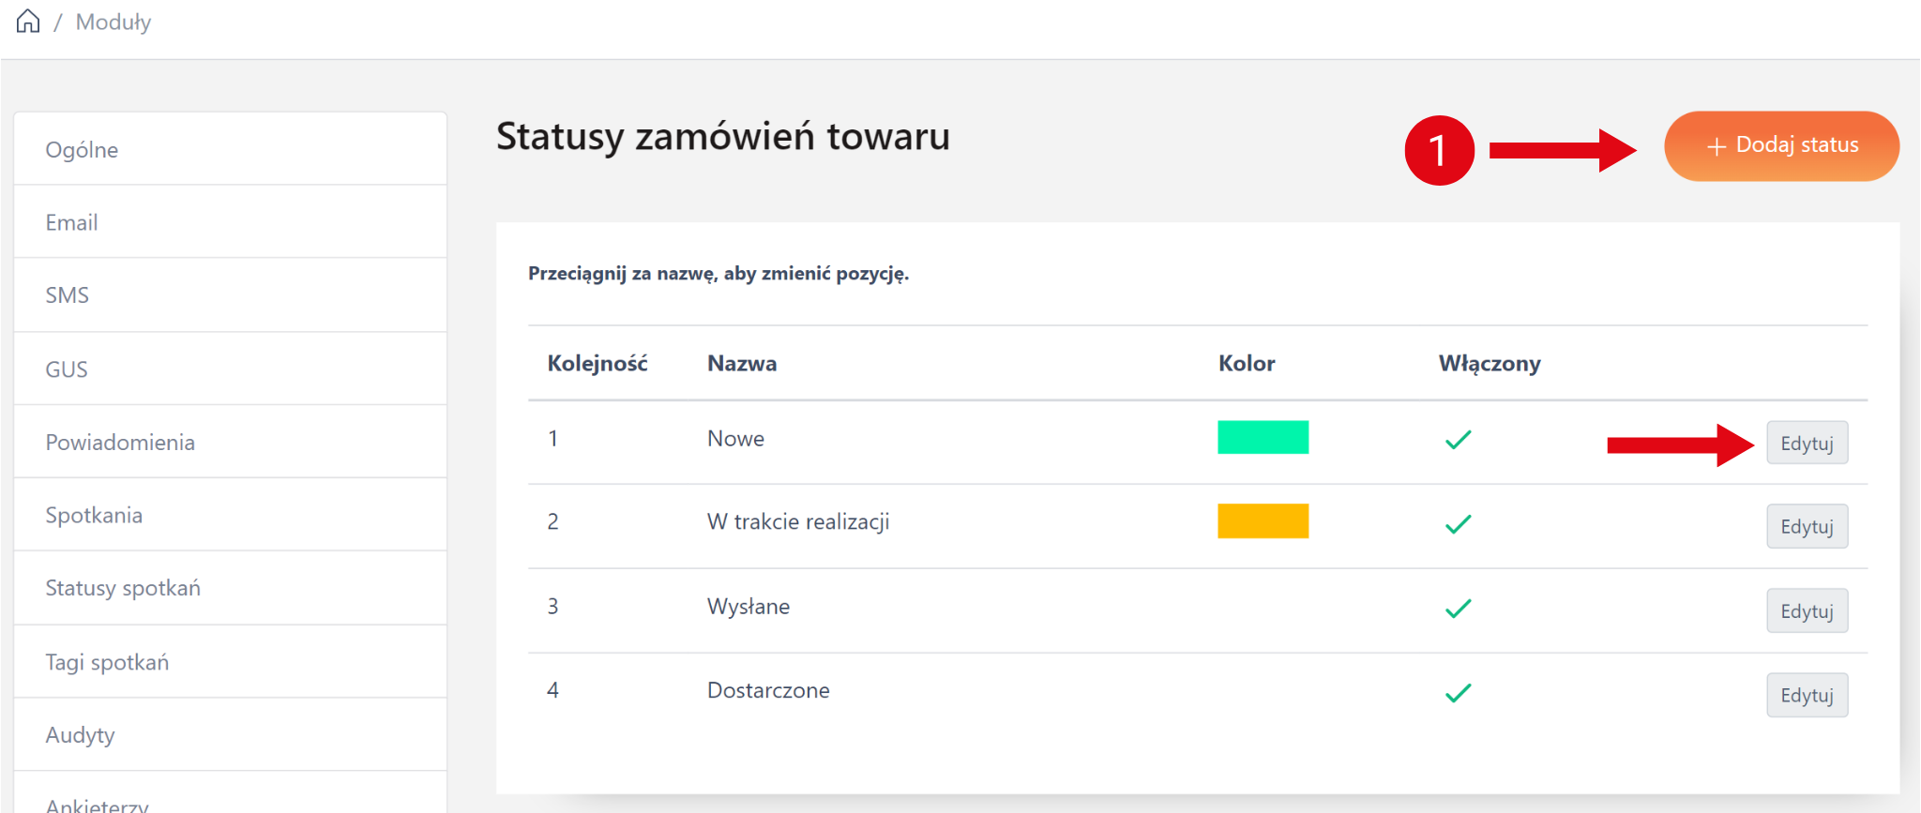Screen dimensions: 1921x813
Task: Click Edytuj for Dostarczone status
Action: click(1807, 695)
